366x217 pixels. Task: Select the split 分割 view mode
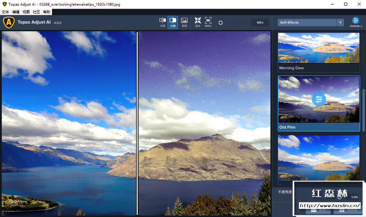173,22
